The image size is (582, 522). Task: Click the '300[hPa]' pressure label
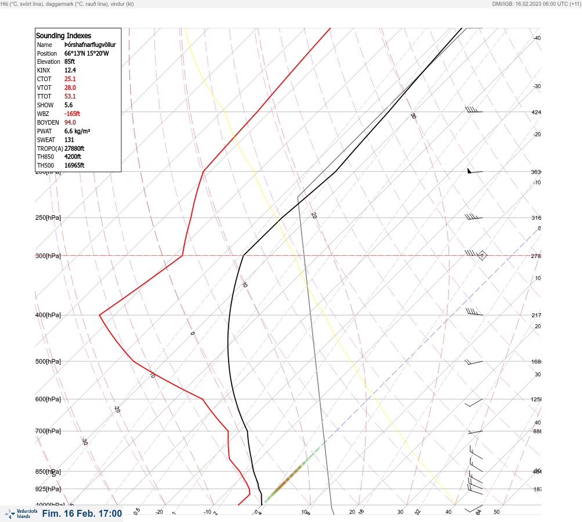48,256
